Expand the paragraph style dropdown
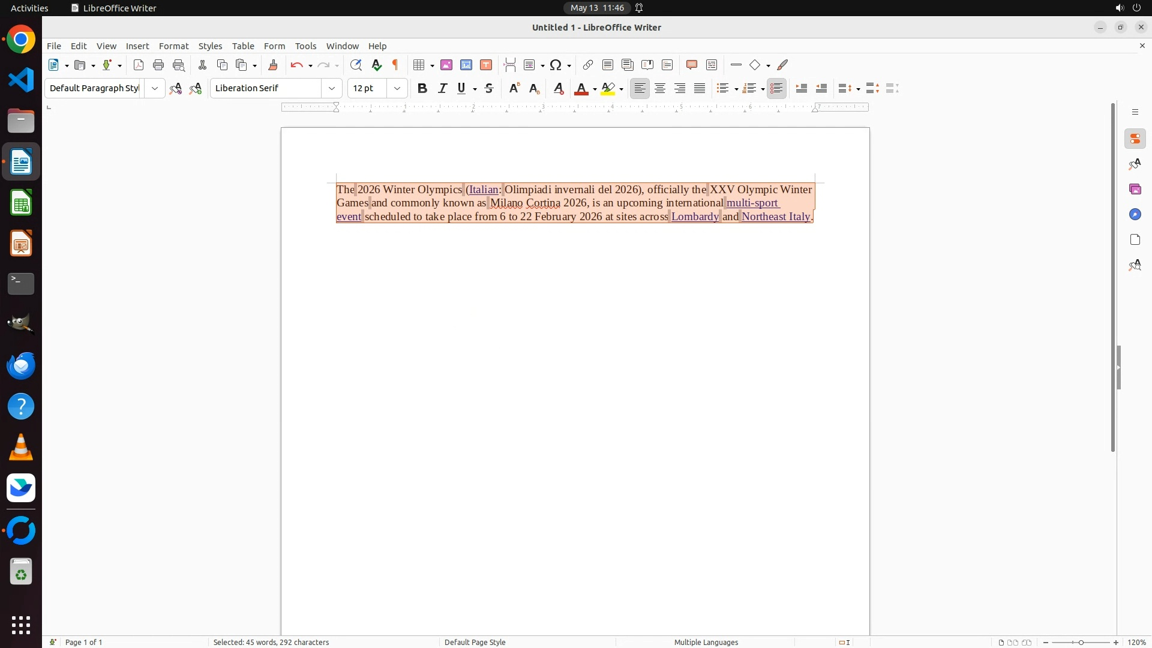Viewport: 1152px width, 648px height. coord(155,89)
